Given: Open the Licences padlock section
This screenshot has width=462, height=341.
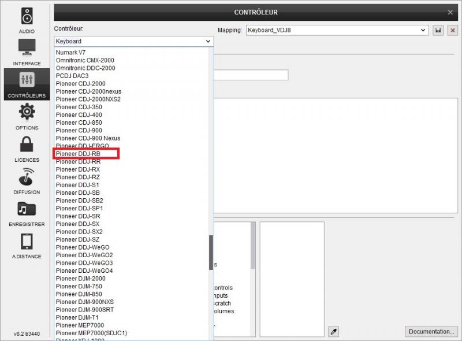Looking at the screenshot, I should (27, 149).
